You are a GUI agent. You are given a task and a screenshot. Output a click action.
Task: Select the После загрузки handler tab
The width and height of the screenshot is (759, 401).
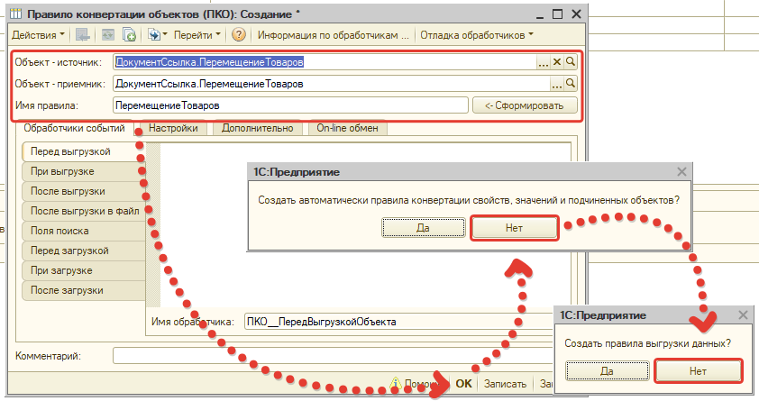coord(83,291)
